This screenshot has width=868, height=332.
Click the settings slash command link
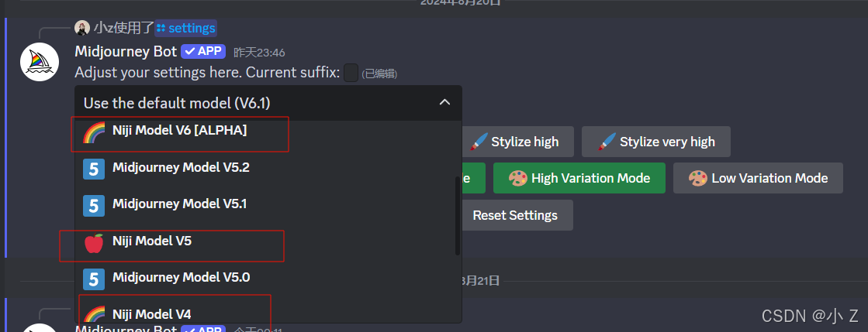(185, 28)
